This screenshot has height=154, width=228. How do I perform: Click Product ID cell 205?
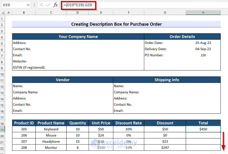pos(24,129)
